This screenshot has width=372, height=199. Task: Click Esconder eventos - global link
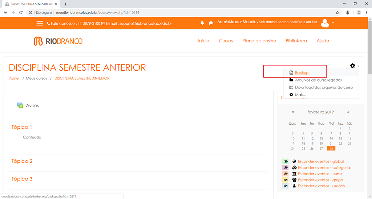pyautogui.click(x=321, y=161)
